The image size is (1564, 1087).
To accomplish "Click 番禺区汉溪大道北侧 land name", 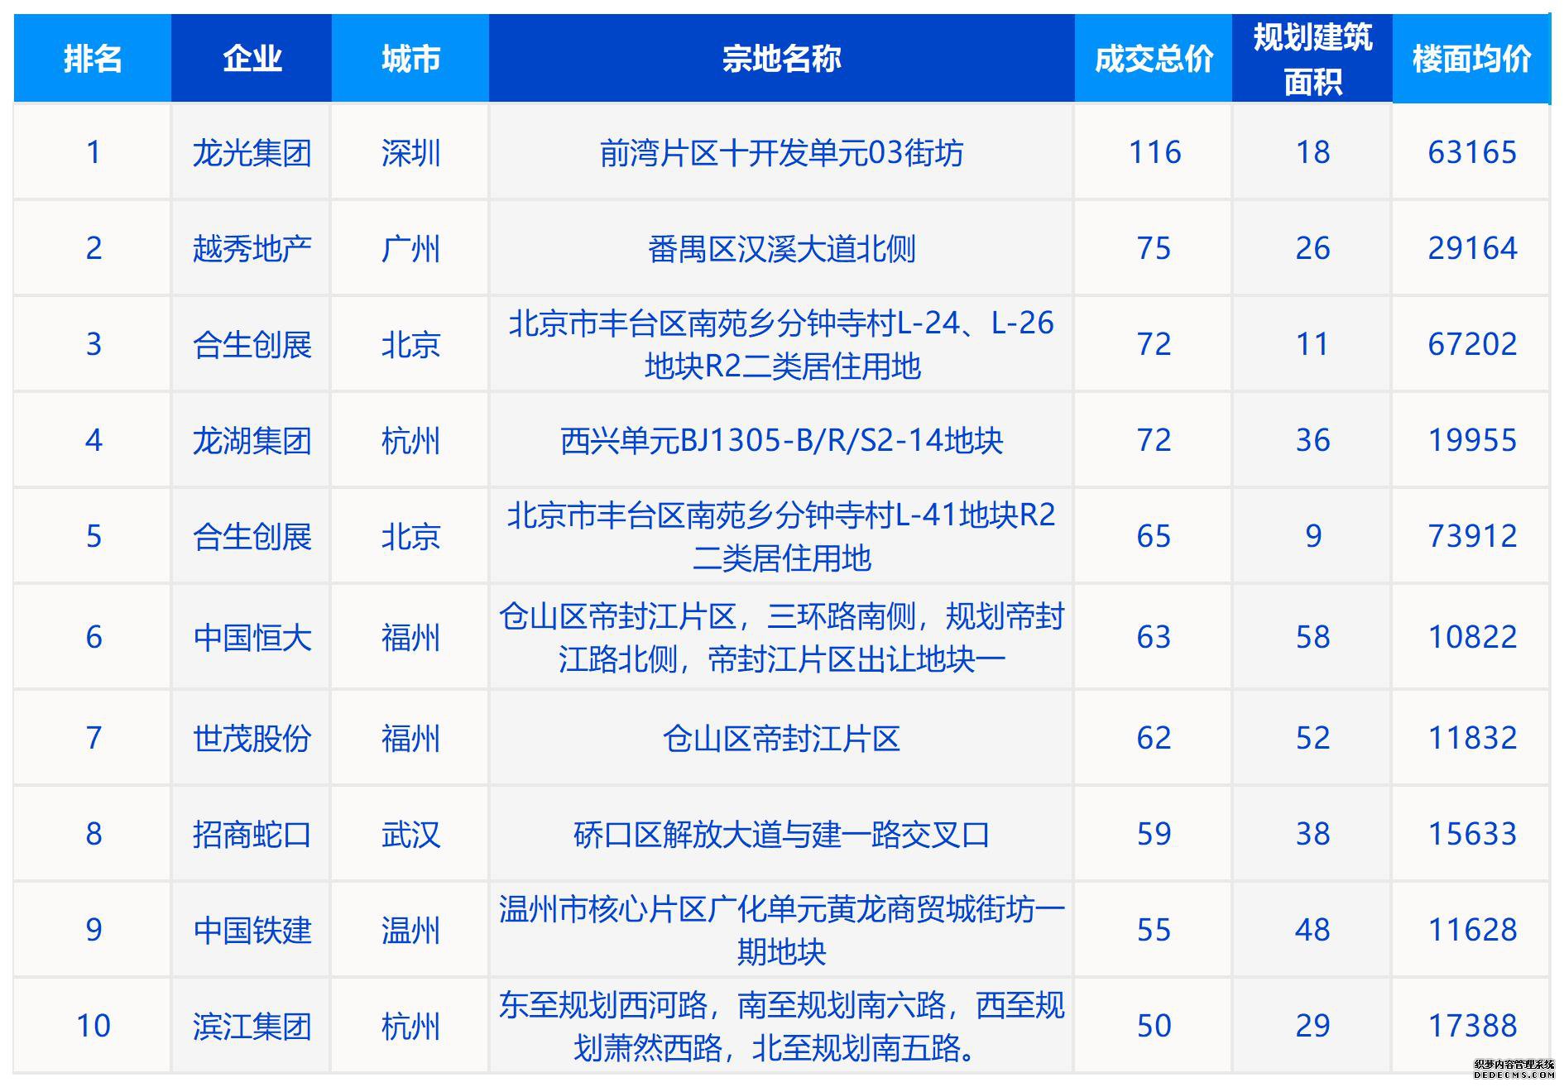I will [781, 249].
